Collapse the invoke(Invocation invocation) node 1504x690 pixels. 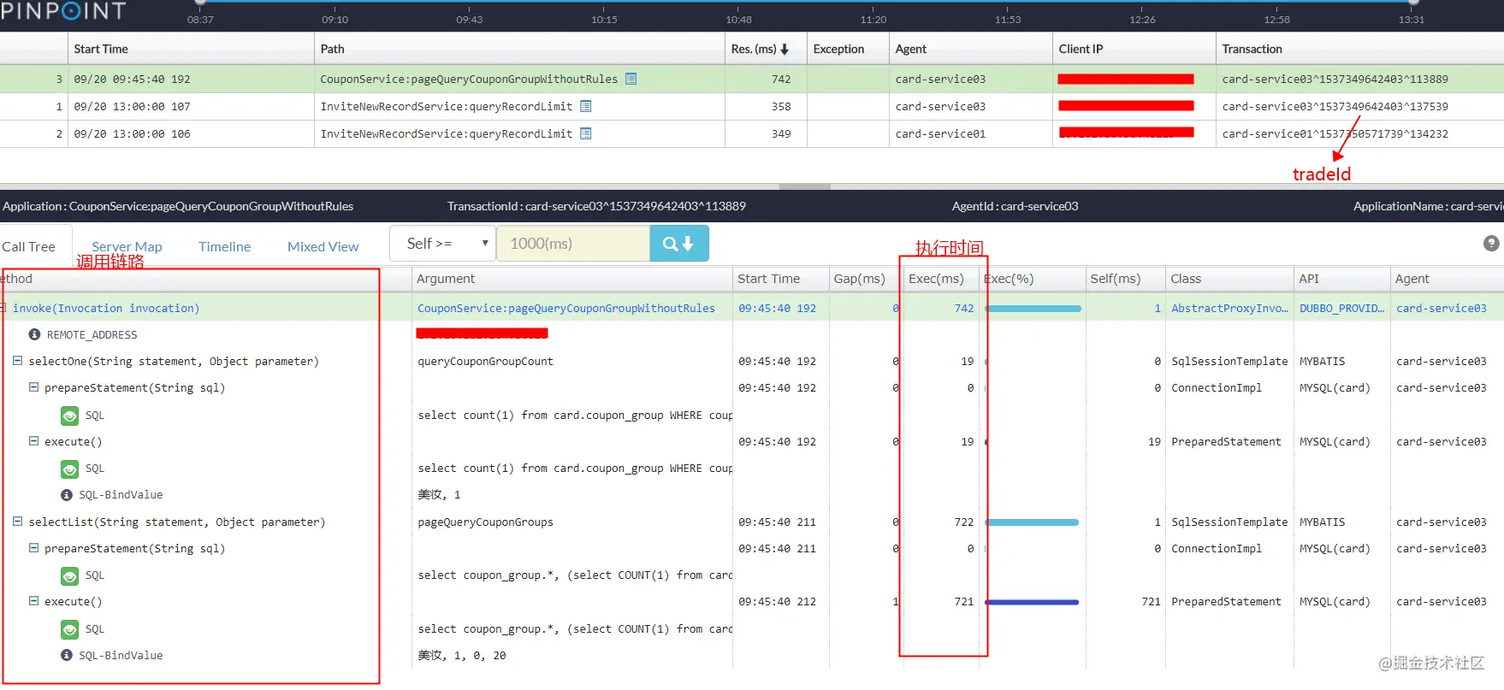3,308
